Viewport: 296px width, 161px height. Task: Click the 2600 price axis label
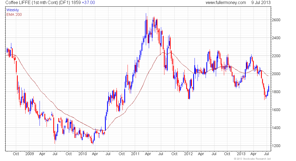(x=276, y=20)
